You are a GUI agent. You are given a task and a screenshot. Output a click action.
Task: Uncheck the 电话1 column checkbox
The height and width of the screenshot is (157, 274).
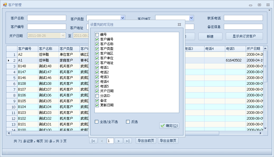(x=97, y=68)
